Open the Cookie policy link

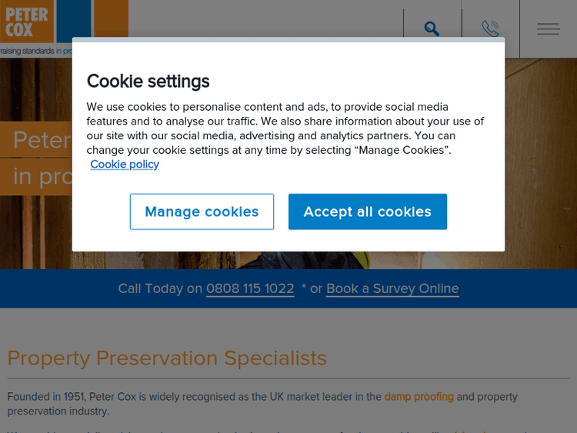(125, 164)
